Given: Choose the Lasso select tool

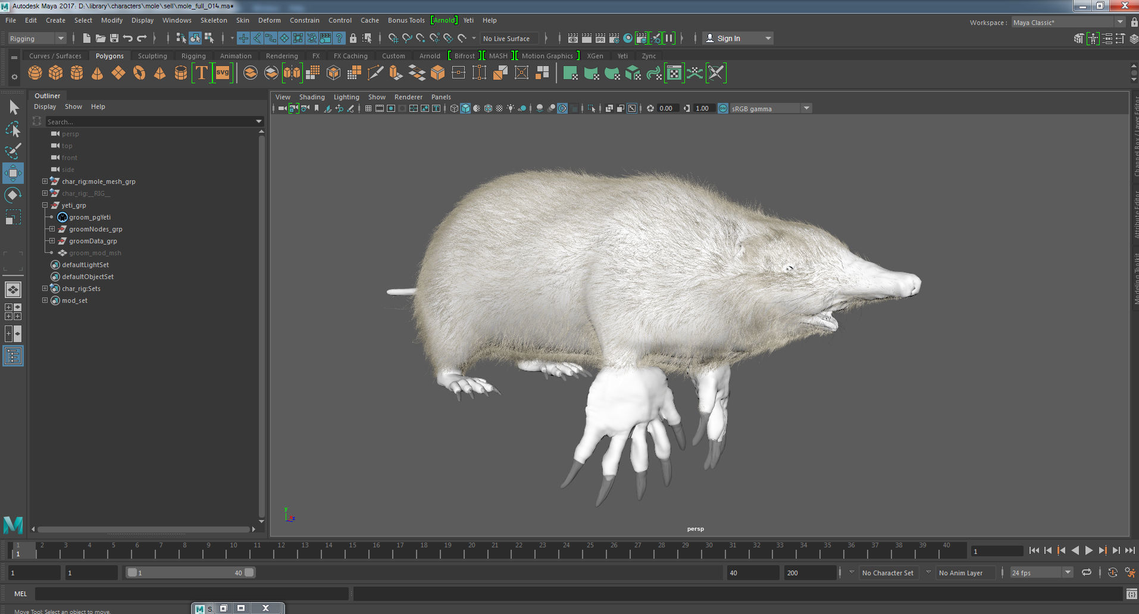Looking at the screenshot, I should (13, 129).
